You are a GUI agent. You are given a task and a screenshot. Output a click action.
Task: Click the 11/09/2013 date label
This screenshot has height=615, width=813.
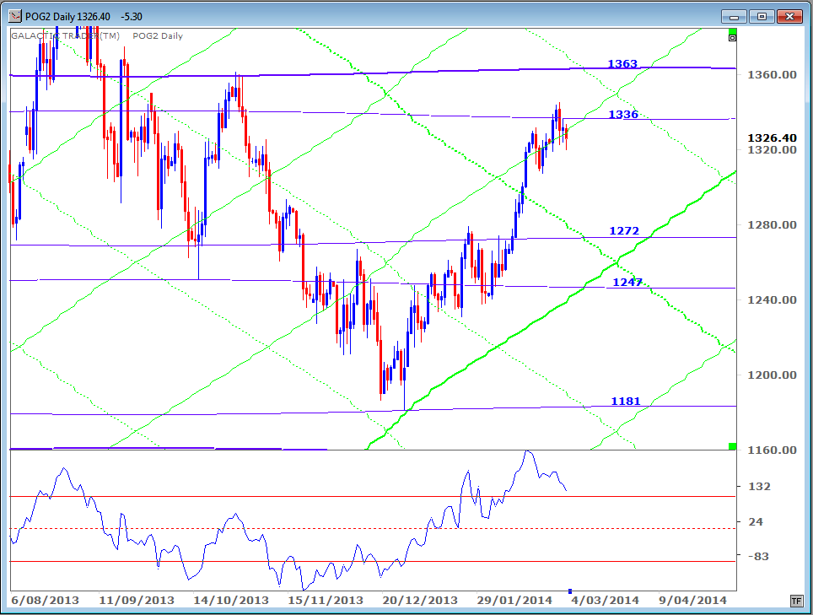coord(137,601)
